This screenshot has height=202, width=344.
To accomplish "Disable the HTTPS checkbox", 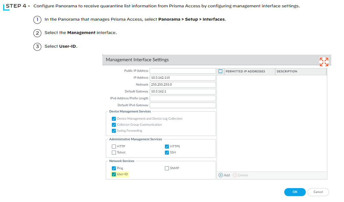I will [x=167, y=146].
